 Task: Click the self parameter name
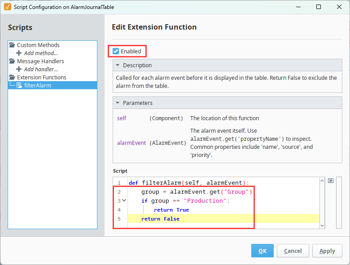pyautogui.click(x=122, y=118)
